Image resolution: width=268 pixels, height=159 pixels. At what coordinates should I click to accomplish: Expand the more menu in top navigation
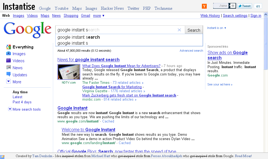[x=99, y=16]
